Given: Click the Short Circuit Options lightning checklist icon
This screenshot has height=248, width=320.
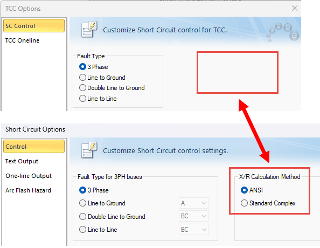Looking at the screenshot, I should coord(89,150).
